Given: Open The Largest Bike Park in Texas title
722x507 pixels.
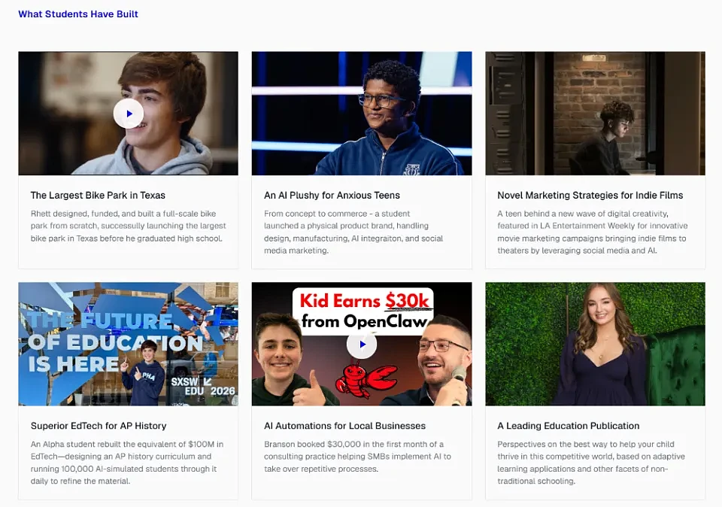Looking at the screenshot, I should click(x=98, y=196).
